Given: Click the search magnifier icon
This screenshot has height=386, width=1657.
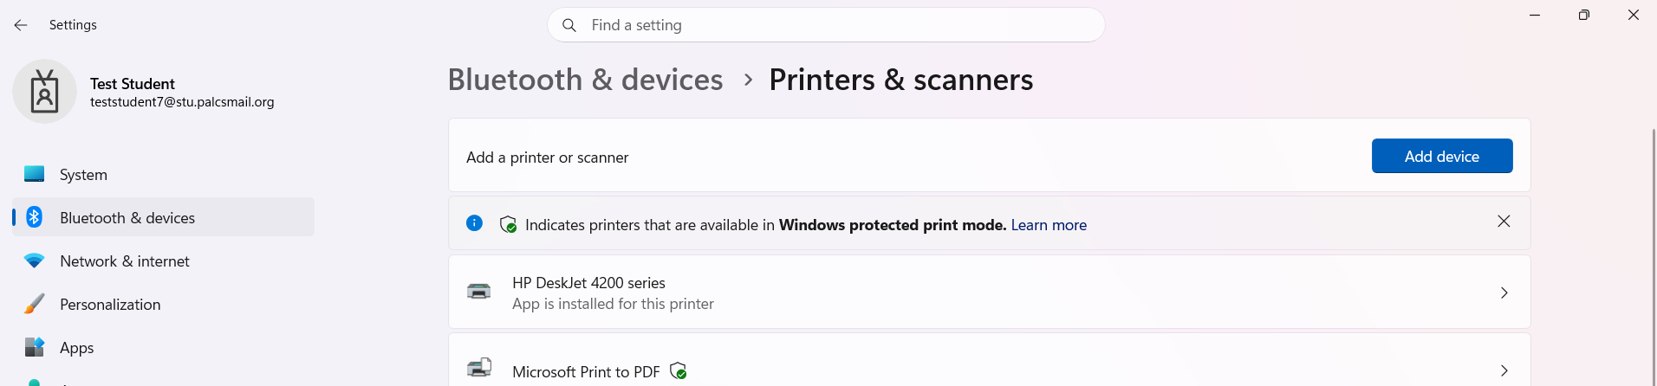Looking at the screenshot, I should tap(569, 25).
